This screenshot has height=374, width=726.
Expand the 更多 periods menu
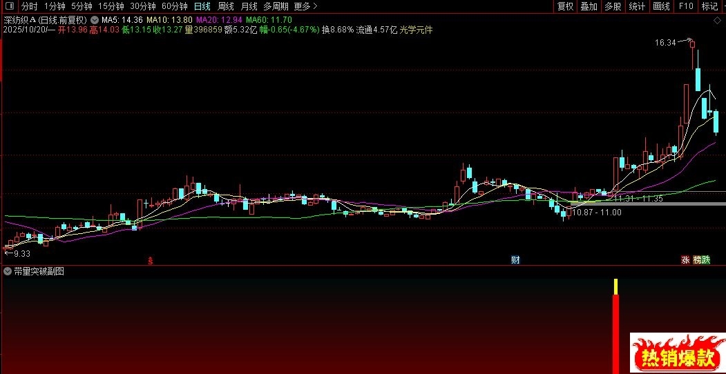tap(305, 6)
